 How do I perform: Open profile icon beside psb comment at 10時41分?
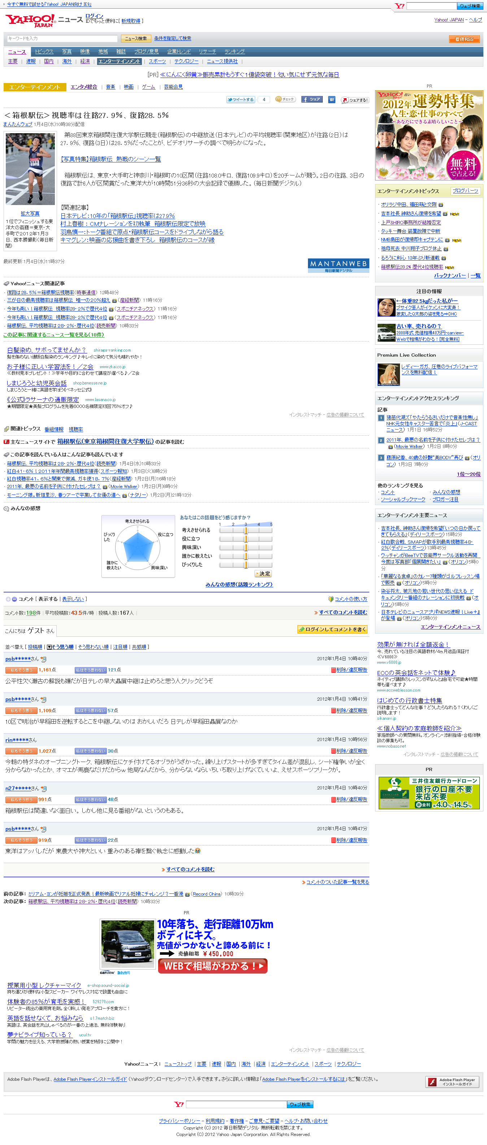43,700
